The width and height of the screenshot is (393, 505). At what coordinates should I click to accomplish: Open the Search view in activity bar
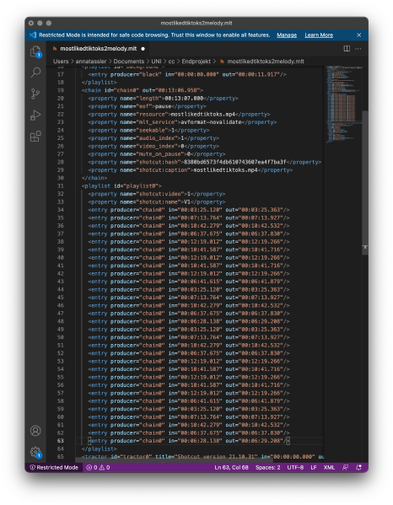[35, 73]
